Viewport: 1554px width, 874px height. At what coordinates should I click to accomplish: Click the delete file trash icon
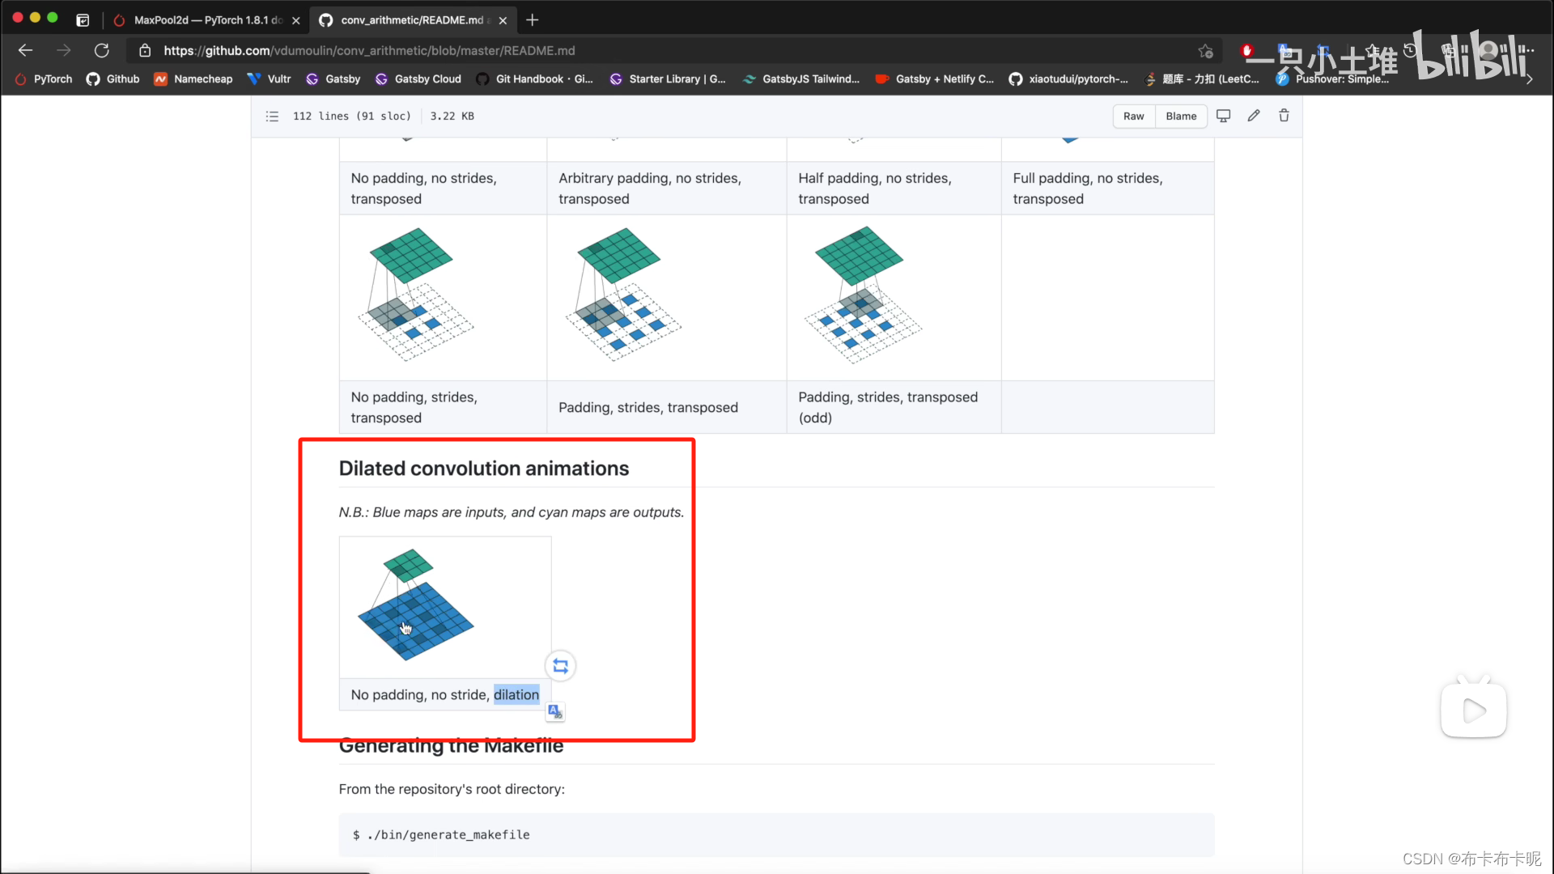[1284, 116]
